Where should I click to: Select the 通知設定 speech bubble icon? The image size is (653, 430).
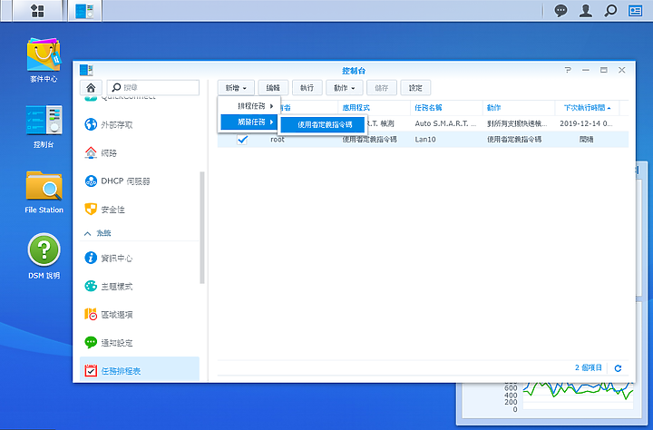coord(91,342)
